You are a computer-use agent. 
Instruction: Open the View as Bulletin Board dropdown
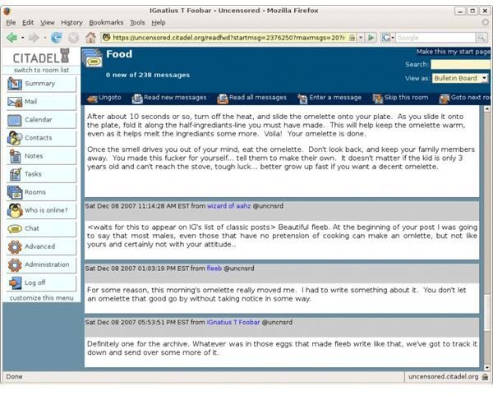click(461, 78)
